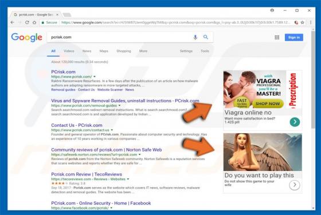This screenshot has width=321, height=215.
Task: Start voice search with microphone icon
Action: click(195, 37)
